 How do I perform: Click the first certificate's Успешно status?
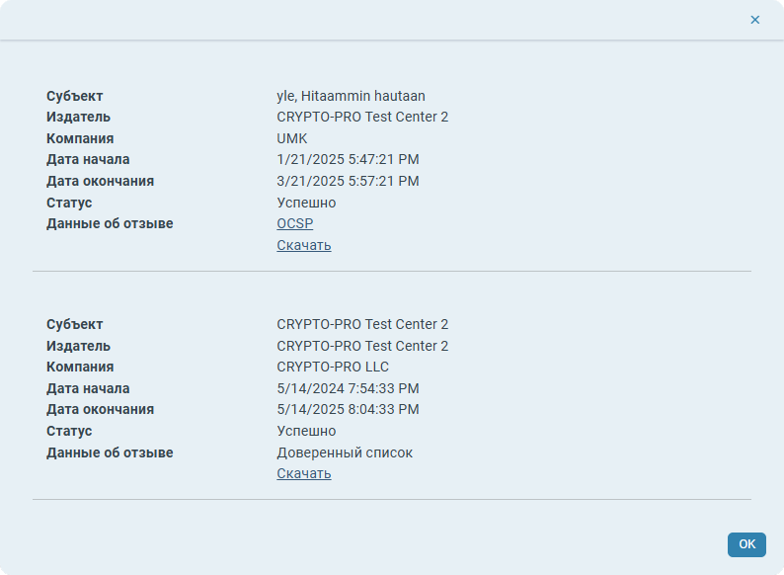[x=306, y=203]
